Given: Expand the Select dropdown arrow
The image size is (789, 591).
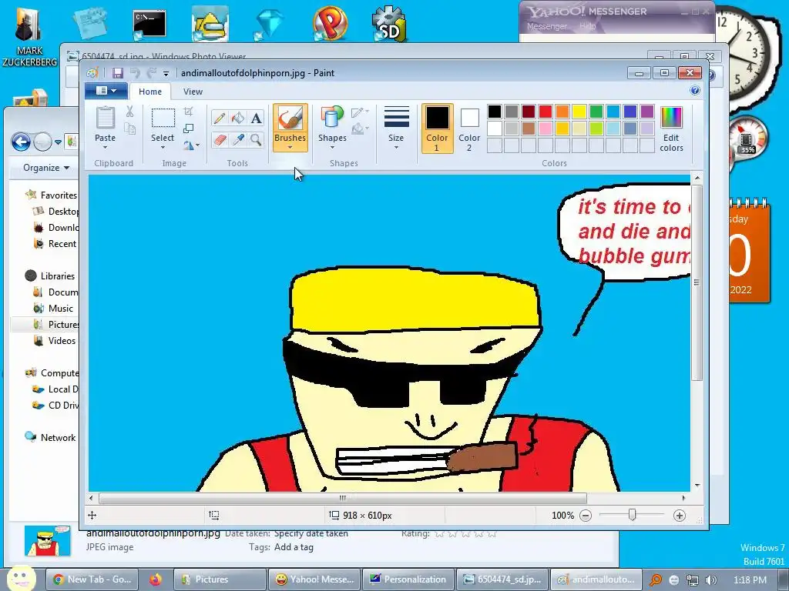Looking at the screenshot, I should (163, 147).
